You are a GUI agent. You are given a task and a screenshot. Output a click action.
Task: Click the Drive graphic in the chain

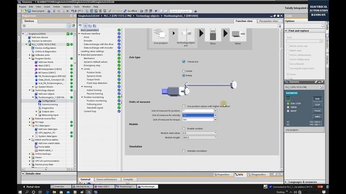pos(212,34)
